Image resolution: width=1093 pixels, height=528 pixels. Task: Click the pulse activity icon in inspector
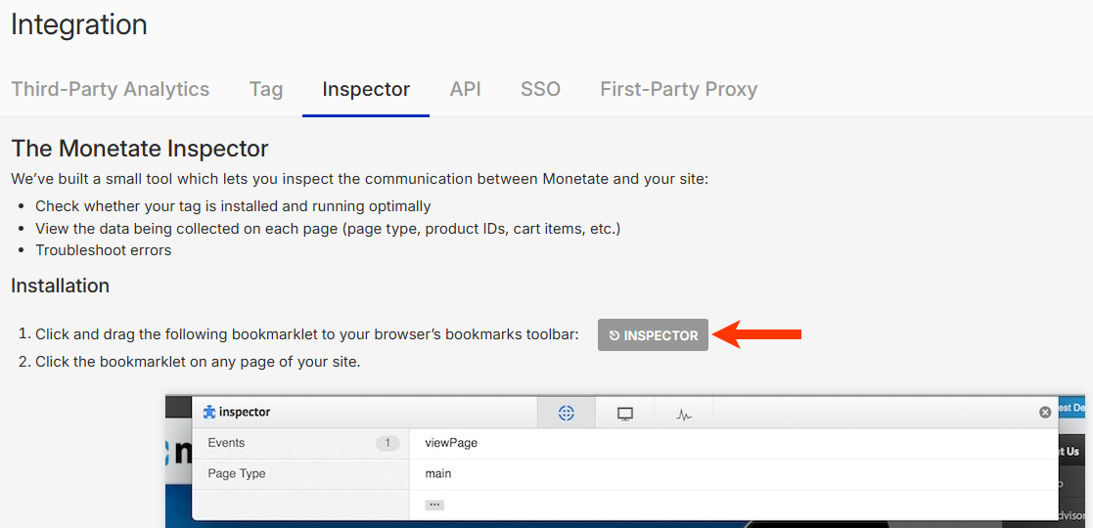click(684, 414)
